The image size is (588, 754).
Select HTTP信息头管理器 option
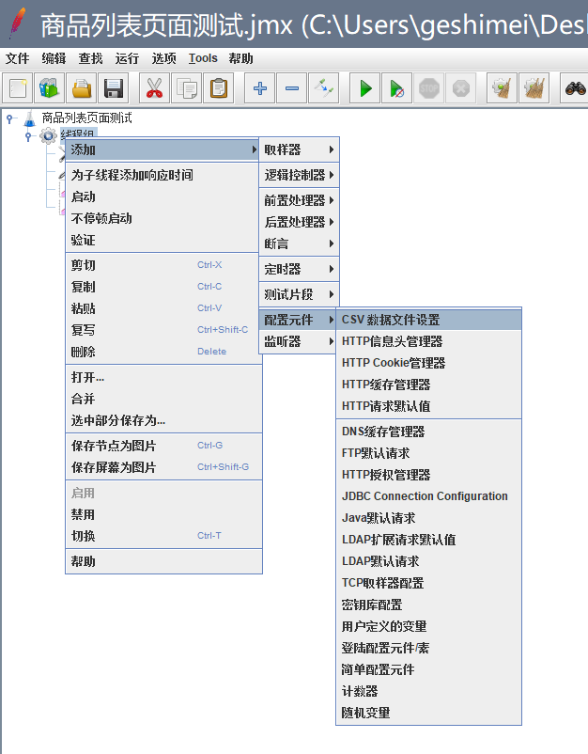pos(428,341)
